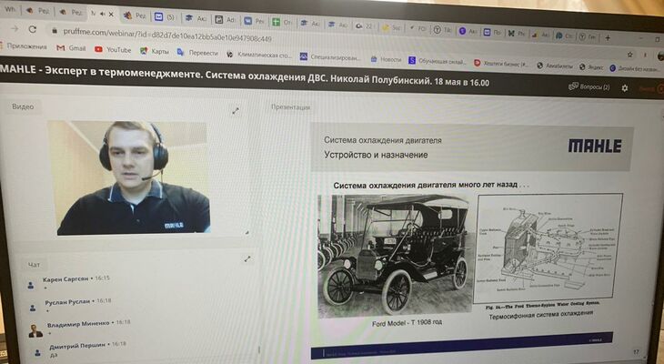Image resolution: width=664 pixels, height=364 pixels.
Task: Switch to the 'Tik' tab
Action: click(443, 30)
